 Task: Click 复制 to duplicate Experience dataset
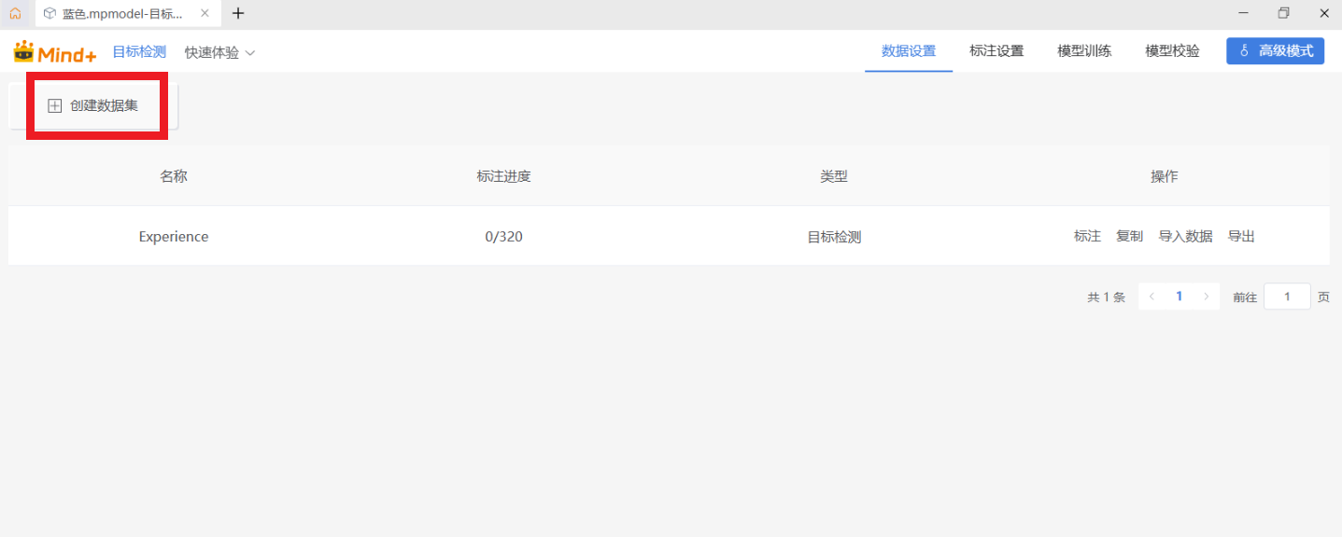pos(1129,237)
